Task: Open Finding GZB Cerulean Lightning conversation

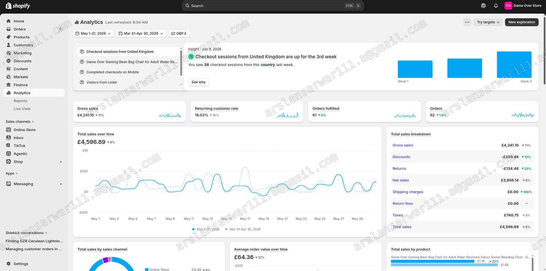Action: (34, 241)
